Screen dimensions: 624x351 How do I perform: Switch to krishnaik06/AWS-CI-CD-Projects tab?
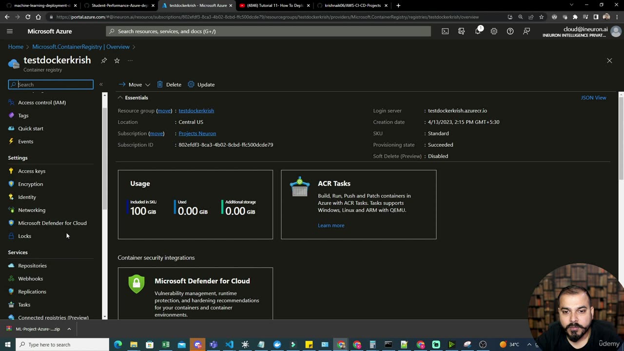tap(352, 5)
